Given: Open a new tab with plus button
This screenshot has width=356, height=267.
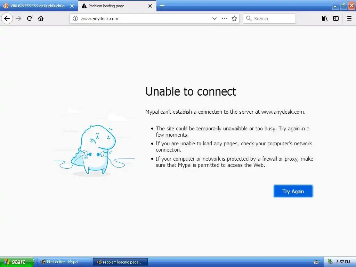Looking at the screenshot, I should 162,6.
